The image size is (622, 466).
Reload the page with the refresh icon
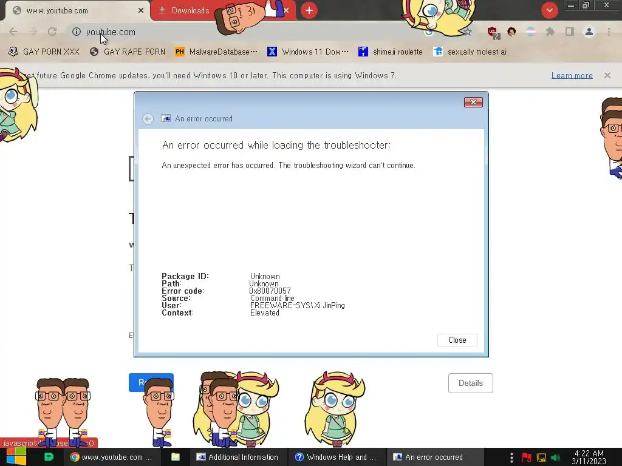[52, 32]
